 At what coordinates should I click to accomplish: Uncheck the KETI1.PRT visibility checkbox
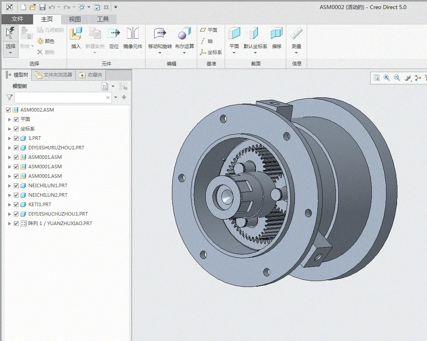point(16,205)
